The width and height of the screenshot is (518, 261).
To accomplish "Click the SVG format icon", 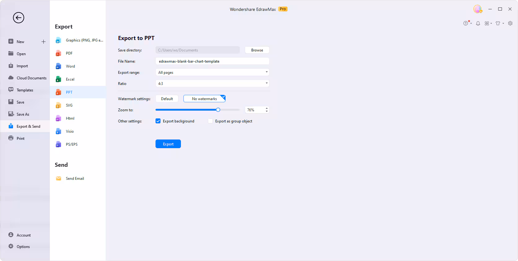I will pyautogui.click(x=58, y=105).
